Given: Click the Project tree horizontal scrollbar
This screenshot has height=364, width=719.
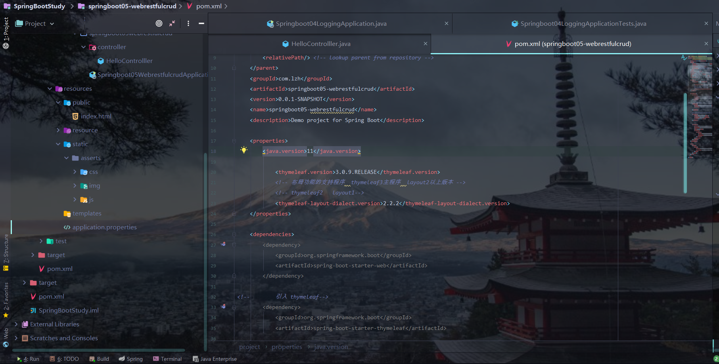Looking at the screenshot, I should tap(98, 350).
